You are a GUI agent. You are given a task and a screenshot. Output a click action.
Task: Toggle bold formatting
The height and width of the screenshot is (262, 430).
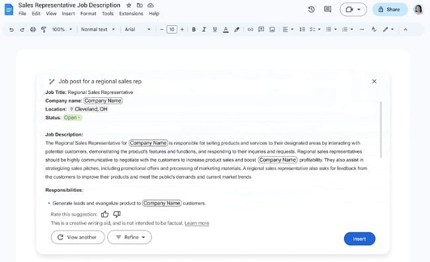[x=194, y=29]
